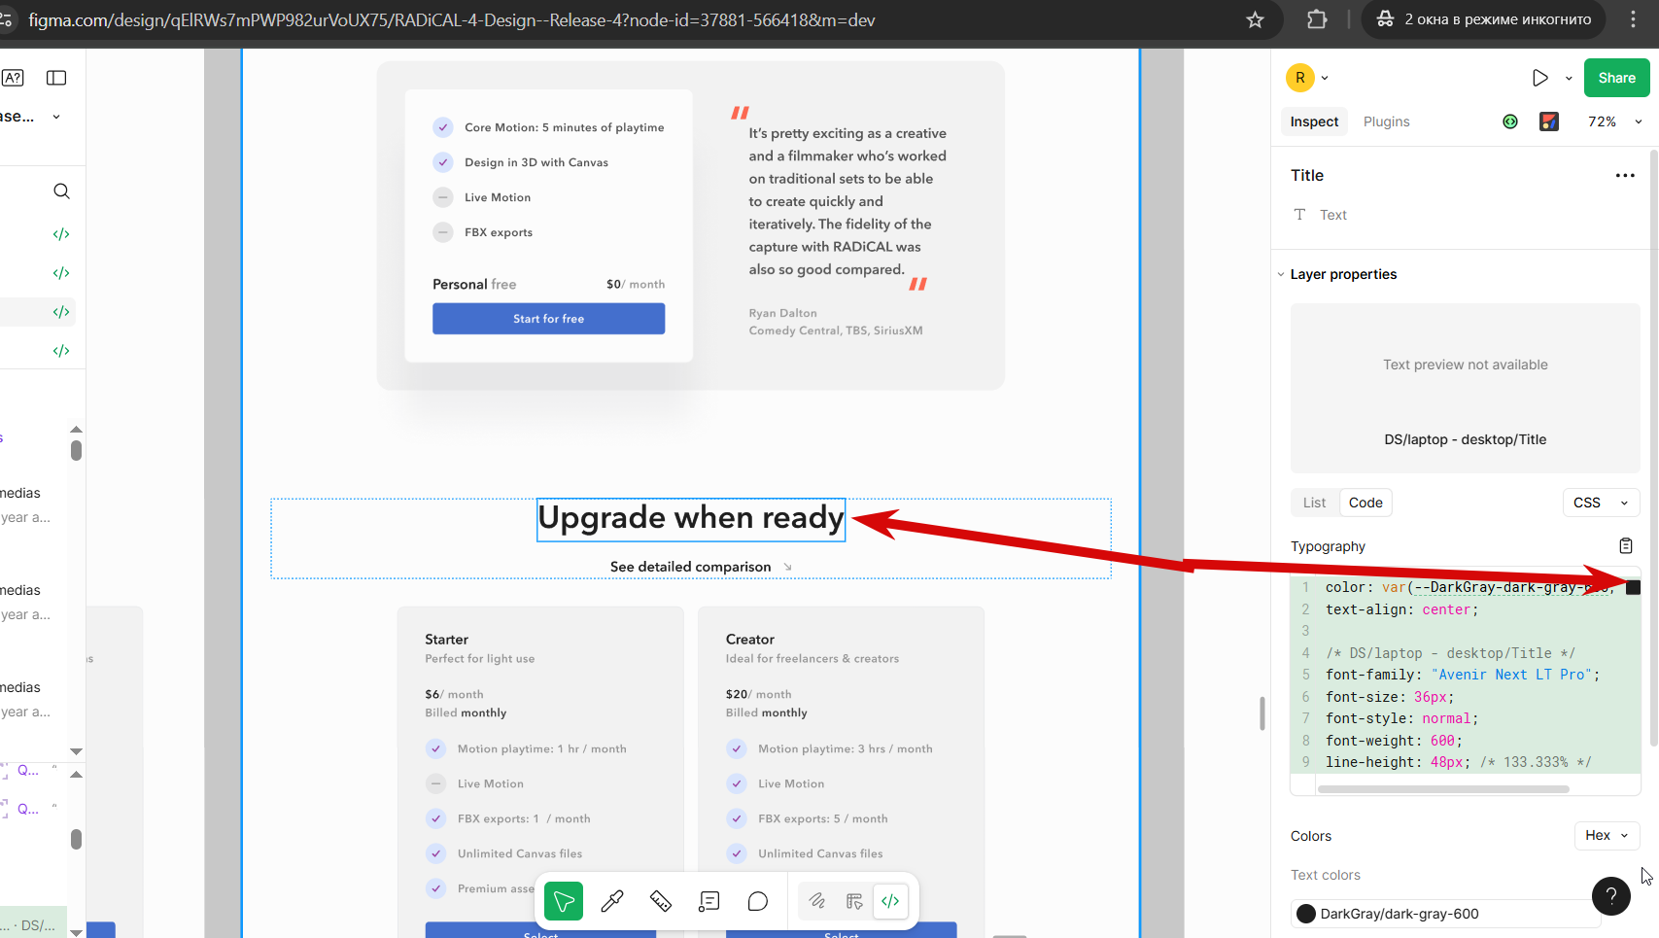This screenshot has width=1659, height=938.
Task: Click first ready-for-dev code icon in sidebar
Action: tap(61, 234)
